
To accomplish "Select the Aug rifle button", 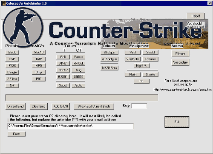I will pyautogui.click(x=78, y=70).
